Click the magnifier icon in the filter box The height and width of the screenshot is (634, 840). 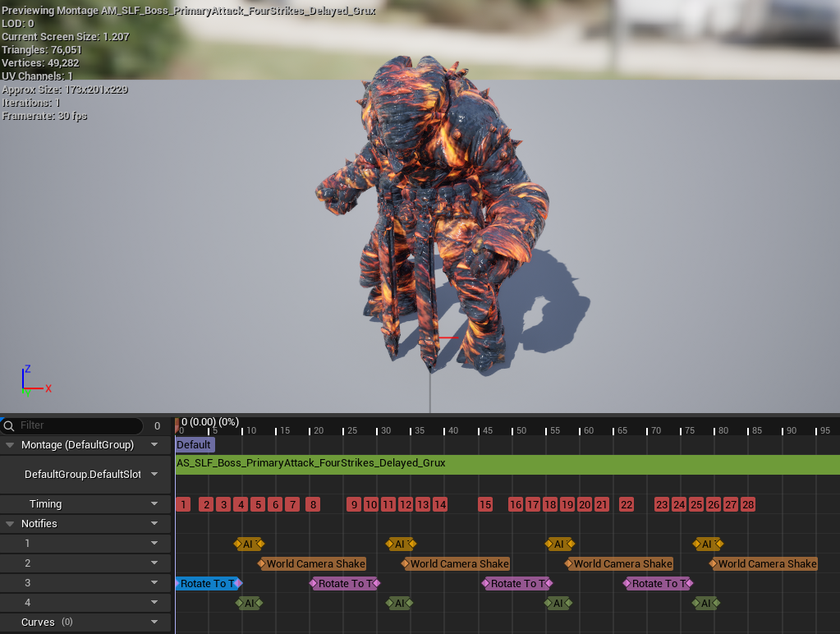tap(10, 425)
